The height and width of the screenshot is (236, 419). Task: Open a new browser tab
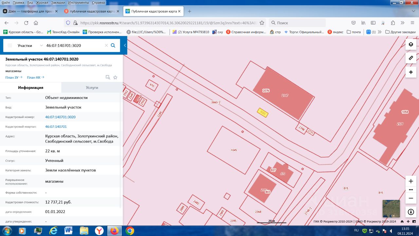pyautogui.click(x=189, y=11)
